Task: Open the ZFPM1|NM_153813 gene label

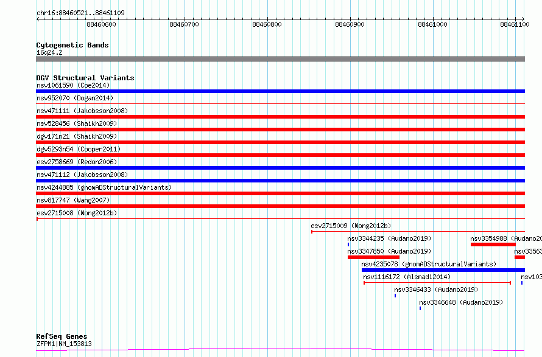Action: click(x=64, y=344)
